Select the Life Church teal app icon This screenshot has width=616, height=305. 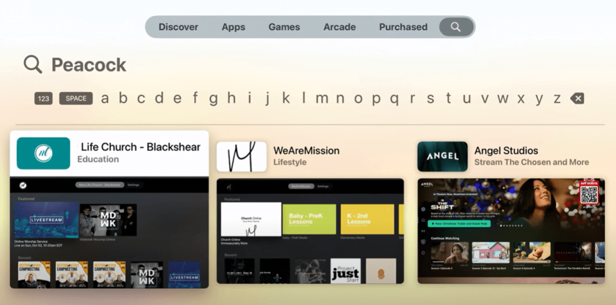pyautogui.click(x=43, y=153)
